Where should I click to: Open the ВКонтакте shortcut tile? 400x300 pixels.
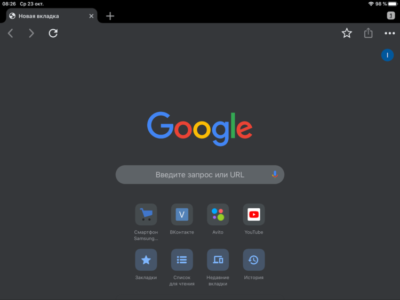tap(182, 214)
